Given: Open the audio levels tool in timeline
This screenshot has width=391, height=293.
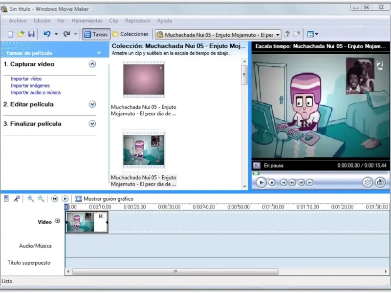Looking at the screenshot, I should [x=6, y=199].
